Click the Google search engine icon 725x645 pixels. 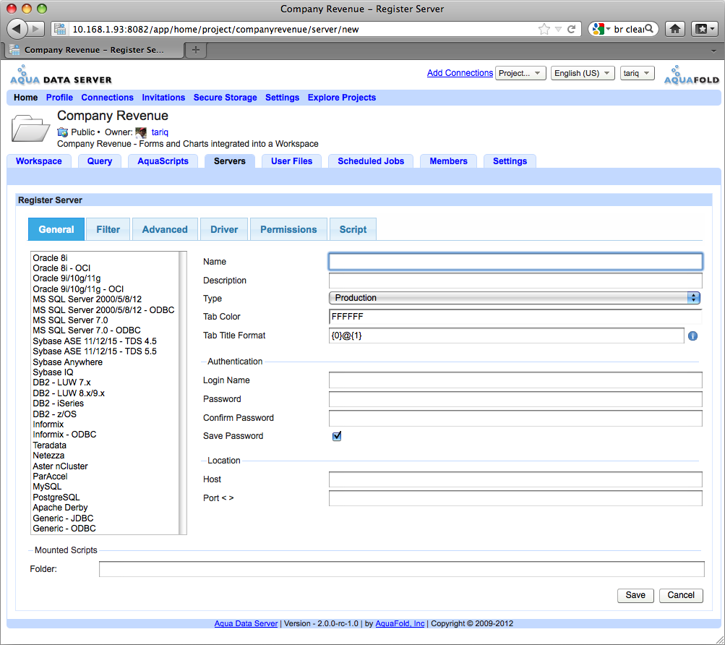coord(599,29)
